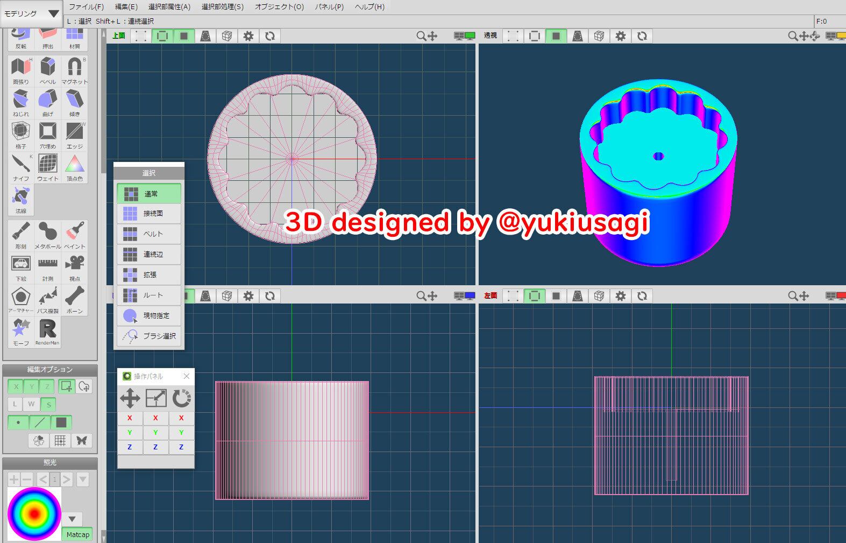Click the rotate icon in 操作パネル
This screenshot has width=846, height=543.
(x=181, y=398)
